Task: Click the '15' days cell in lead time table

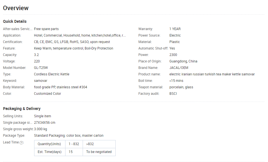Action: pos(74,152)
